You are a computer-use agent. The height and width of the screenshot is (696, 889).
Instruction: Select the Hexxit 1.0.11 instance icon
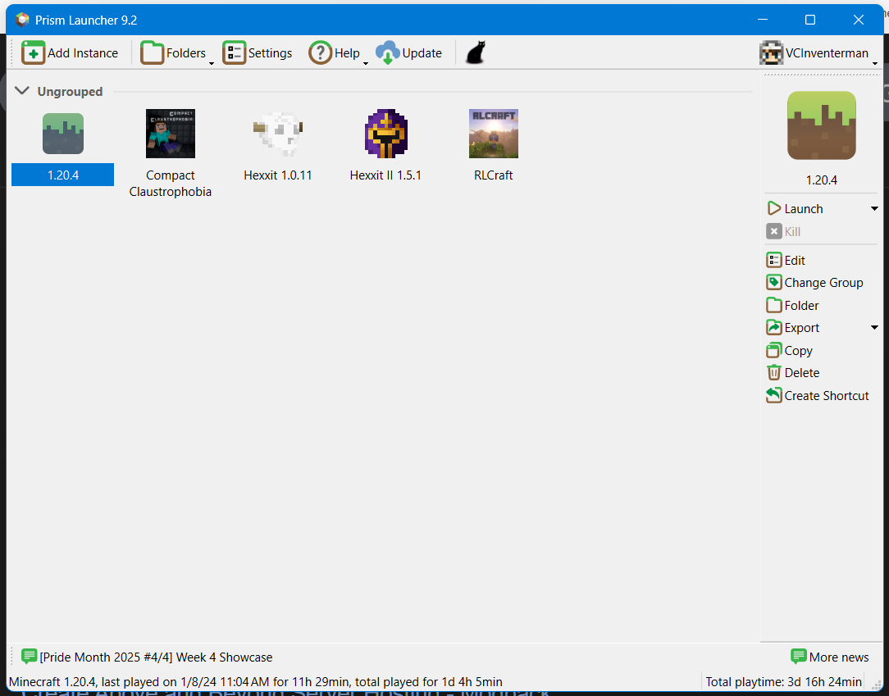point(278,133)
